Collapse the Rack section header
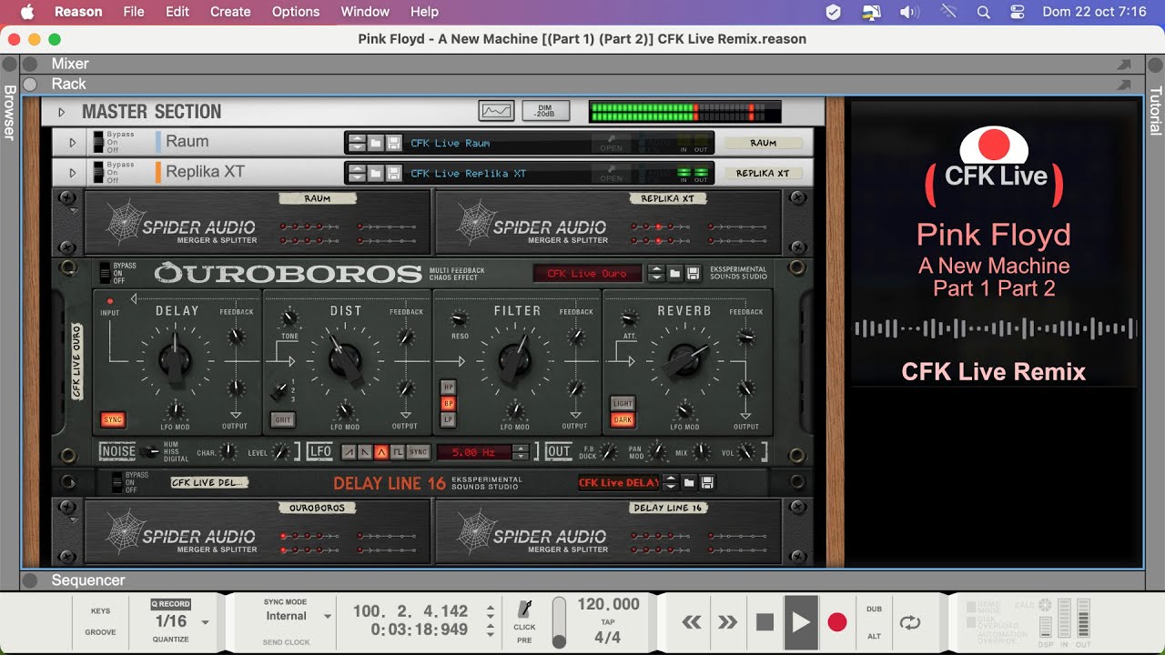1165x655 pixels. point(30,84)
